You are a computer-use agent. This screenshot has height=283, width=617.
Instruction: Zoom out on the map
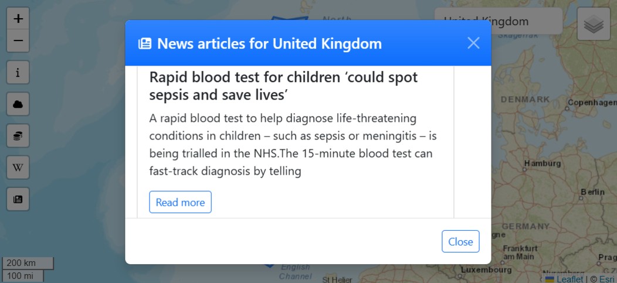18,41
